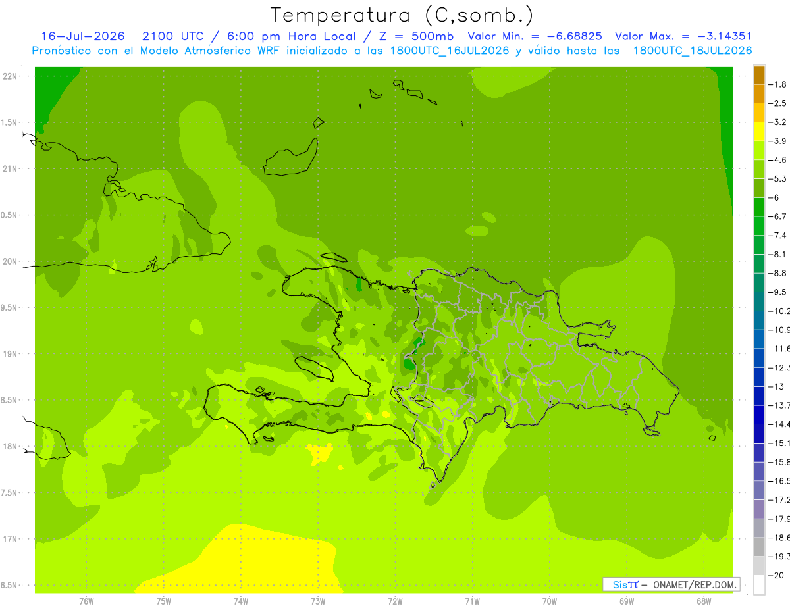Click the "22N" latitude label
The width and height of the screenshot is (790, 610).
(10, 76)
